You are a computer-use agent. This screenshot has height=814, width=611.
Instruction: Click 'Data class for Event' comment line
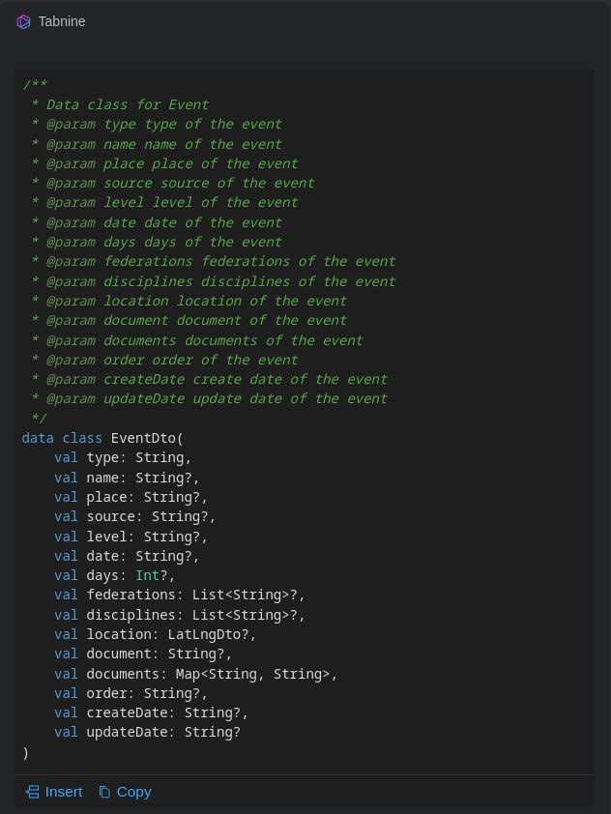click(127, 104)
